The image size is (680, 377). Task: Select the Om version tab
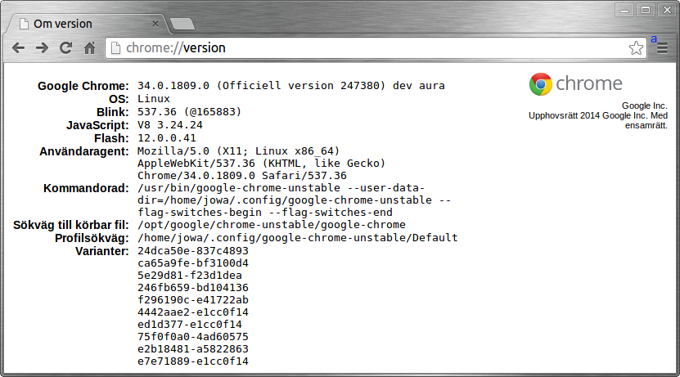pyautogui.click(x=85, y=24)
